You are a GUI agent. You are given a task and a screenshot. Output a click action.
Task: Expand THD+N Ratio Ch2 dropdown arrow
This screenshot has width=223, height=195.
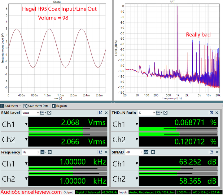(137, 139)
